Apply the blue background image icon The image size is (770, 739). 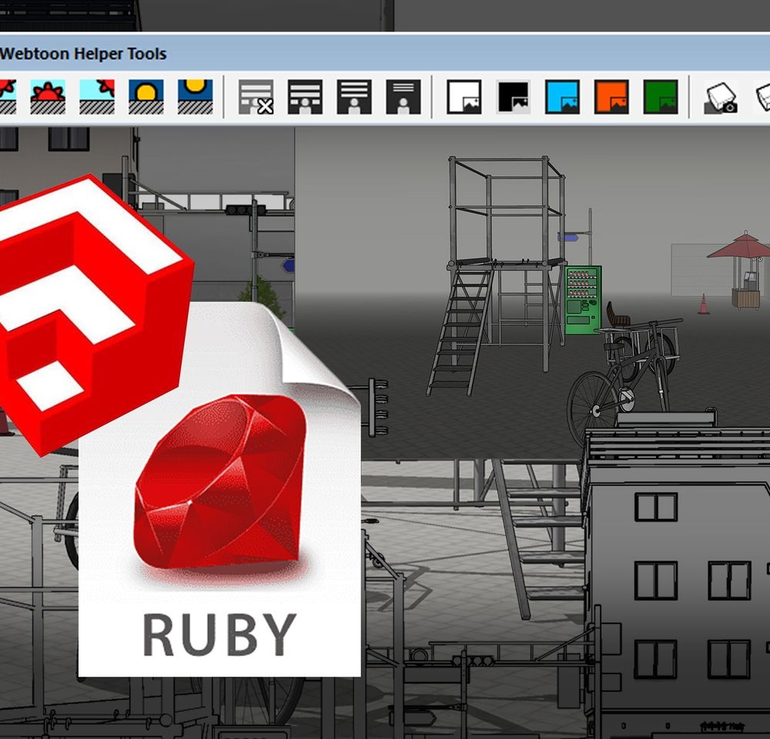[x=562, y=97]
